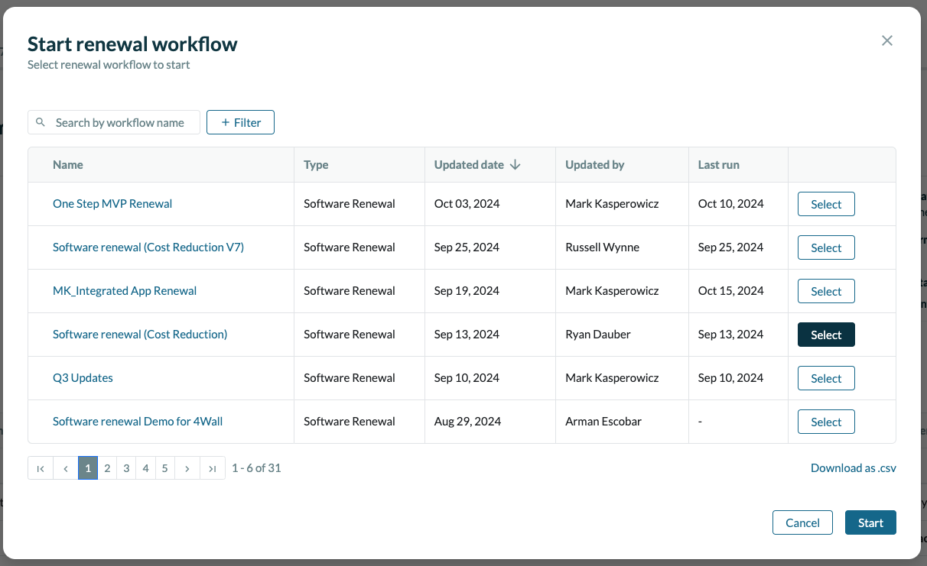927x566 pixels.
Task: Go to page 5
Action: pos(164,468)
